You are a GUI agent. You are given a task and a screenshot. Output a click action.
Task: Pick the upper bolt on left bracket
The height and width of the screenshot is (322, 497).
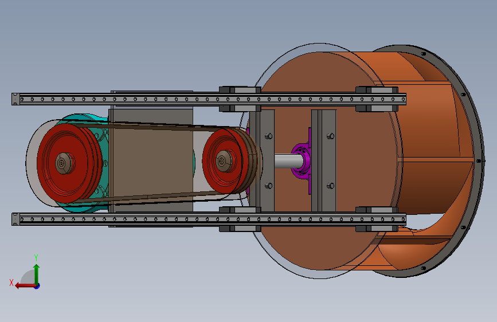point(269,136)
